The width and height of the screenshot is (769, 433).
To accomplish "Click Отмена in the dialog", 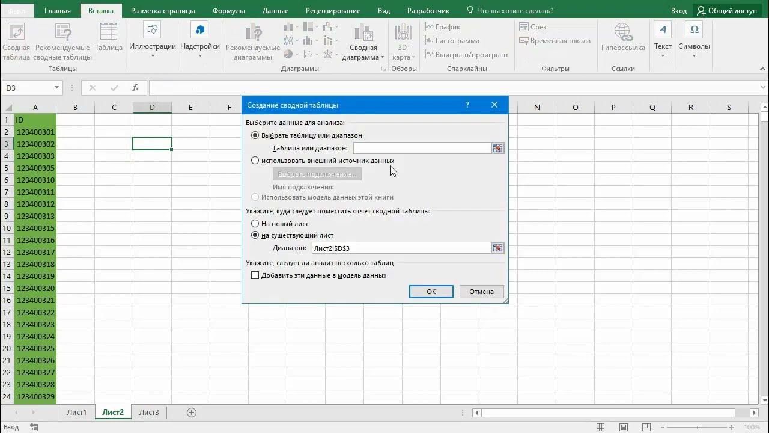I will (481, 292).
